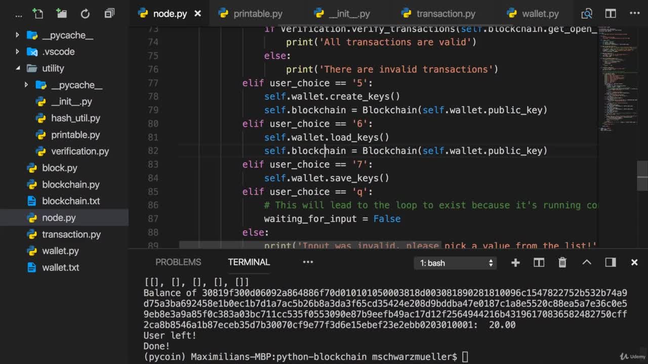Image resolution: width=648 pixels, height=364 pixels.
Task: Refresh the explorer file tree
Action: (85, 14)
